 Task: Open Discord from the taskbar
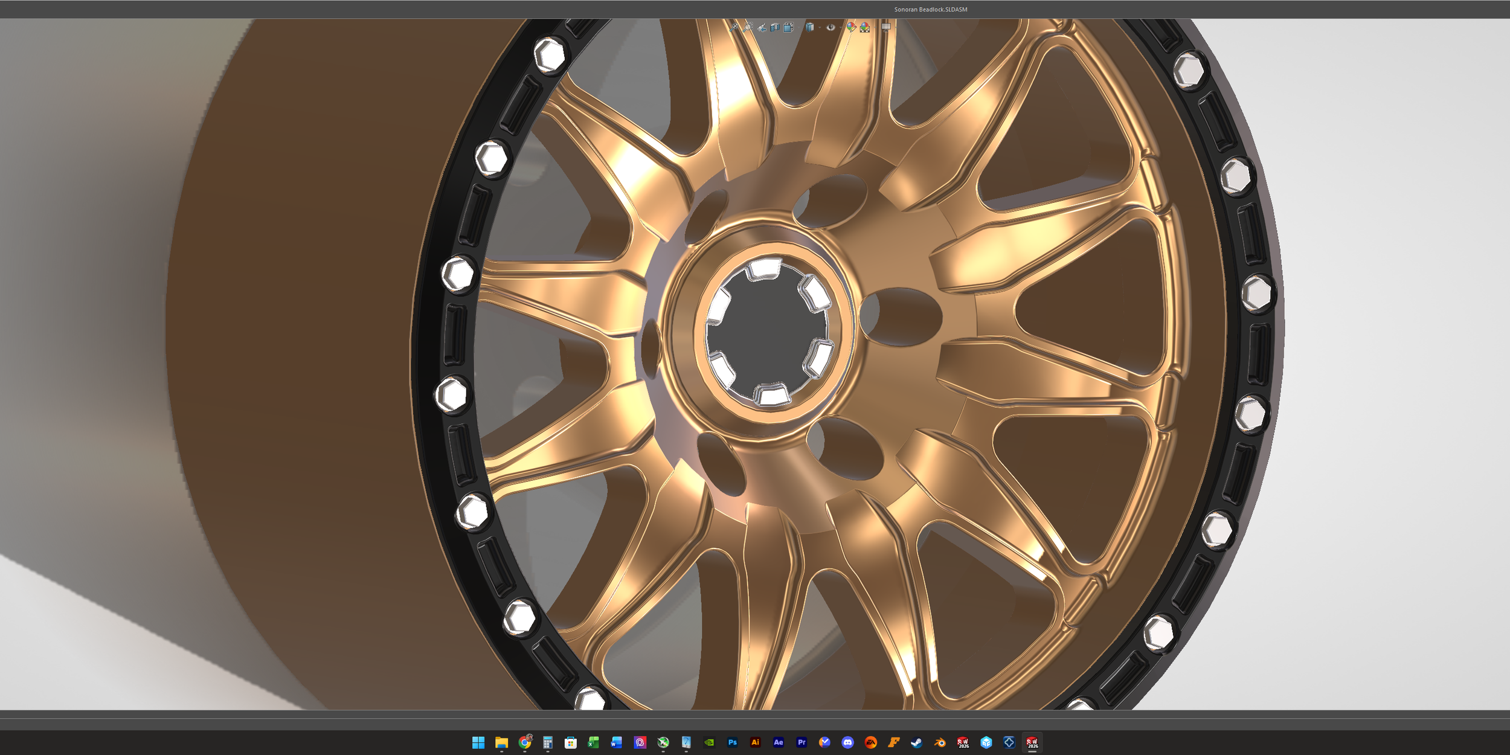coord(847,742)
